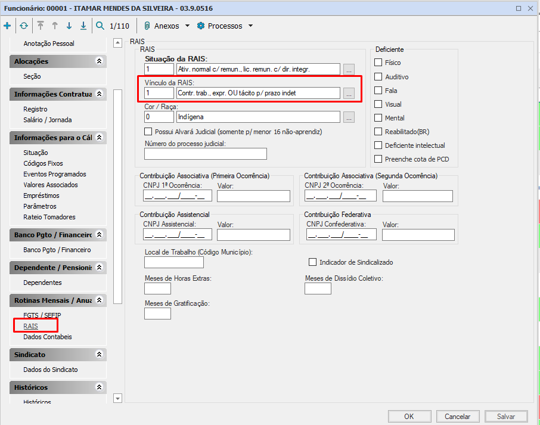Go to the first record

[x=41, y=26]
